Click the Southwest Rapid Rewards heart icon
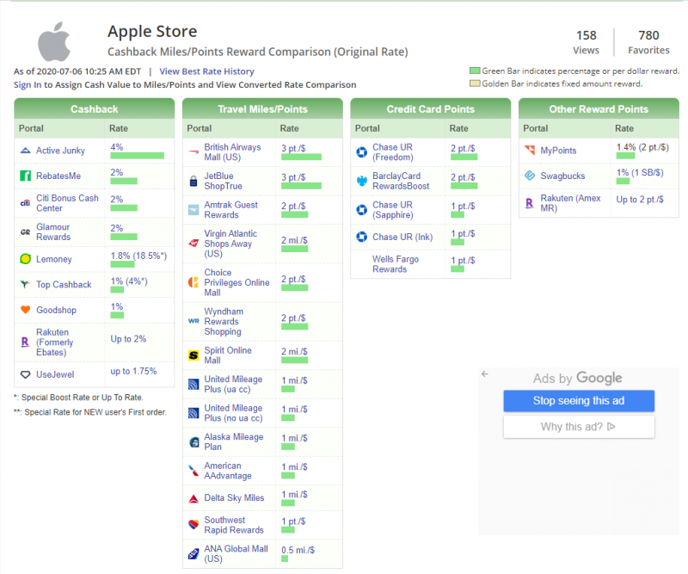The image size is (688, 574). click(193, 524)
